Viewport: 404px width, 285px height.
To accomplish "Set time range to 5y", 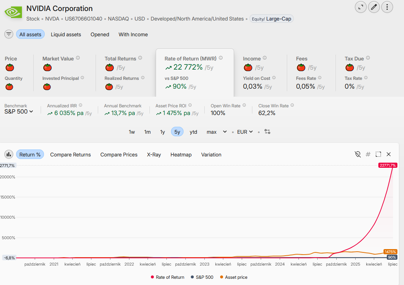I will click(177, 132).
